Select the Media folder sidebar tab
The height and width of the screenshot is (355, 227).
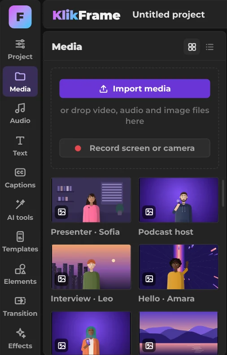[x=20, y=82]
